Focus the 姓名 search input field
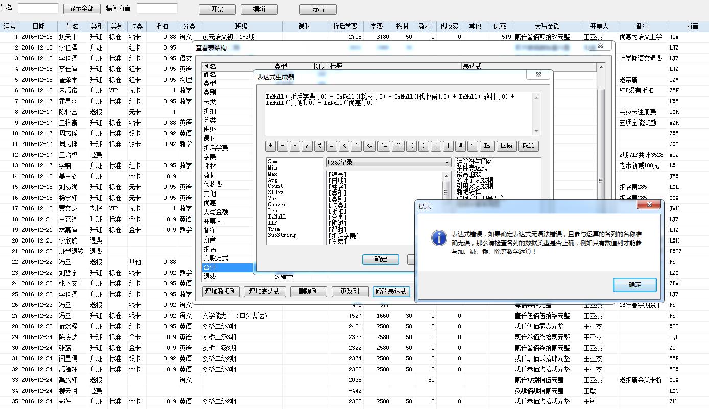The width and height of the screenshot is (709, 409). tap(38, 8)
